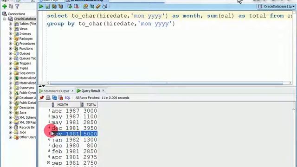Click the To Upper/Lower case icon
This screenshot has height=167, width=297.
point(92,6)
